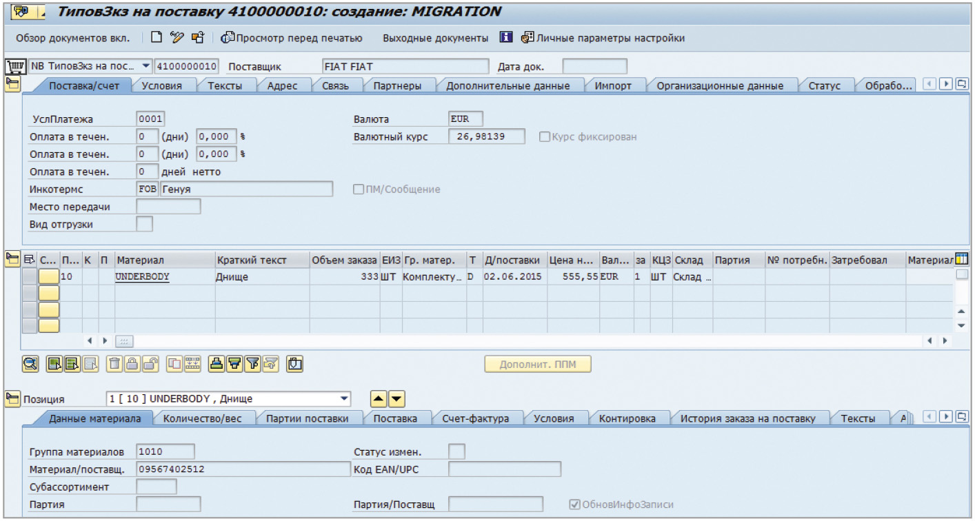
Task: Toggle the ОбновИнфоЗаписи checkbox
Action: point(574,504)
